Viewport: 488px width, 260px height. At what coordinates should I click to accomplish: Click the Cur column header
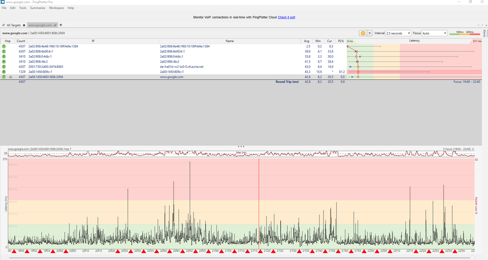[x=329, y=41]
